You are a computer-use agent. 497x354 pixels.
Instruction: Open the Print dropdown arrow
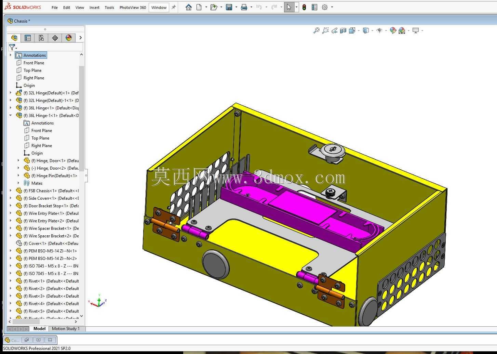click(251, 7)
